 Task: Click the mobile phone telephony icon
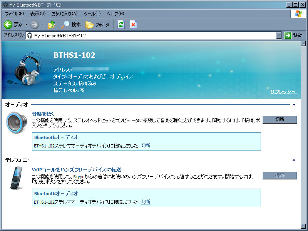click(17, 178)
